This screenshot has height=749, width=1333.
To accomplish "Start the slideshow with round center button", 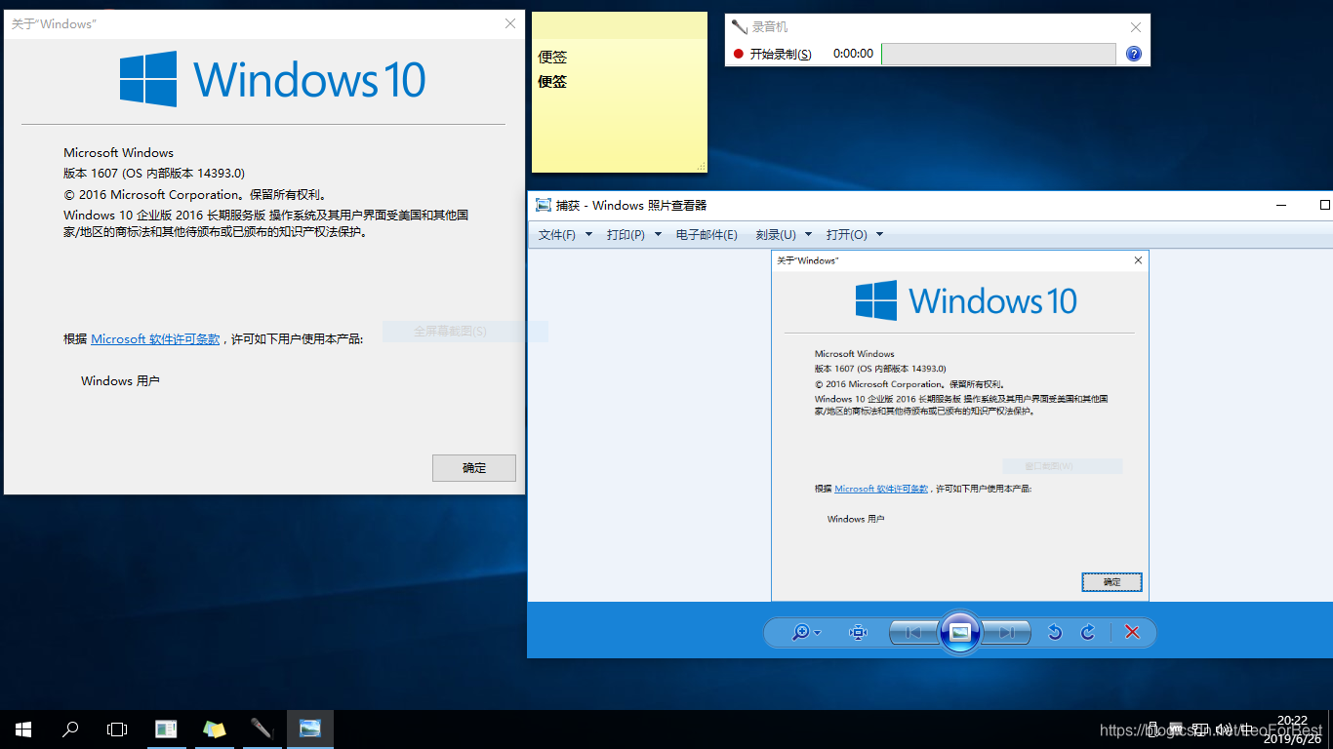I will click(x=959, y=632).
